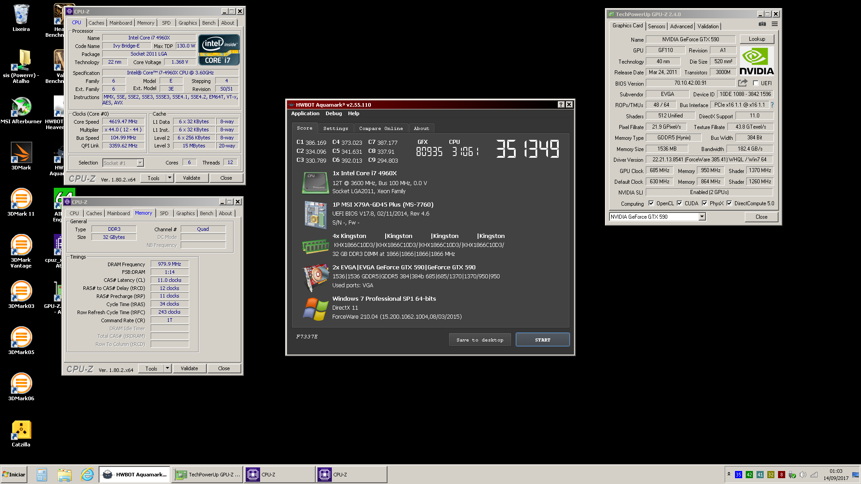
Task: Open the GPU selector dropdown (GeForce GTX 590)
Action: click(x=702, y=217)
